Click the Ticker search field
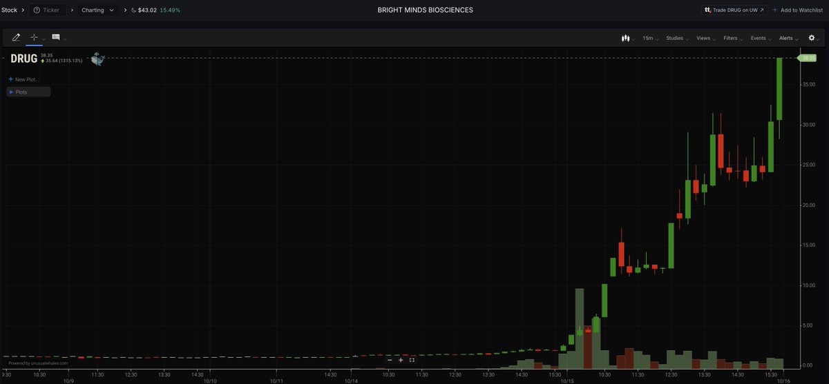 tap(48, 10)
